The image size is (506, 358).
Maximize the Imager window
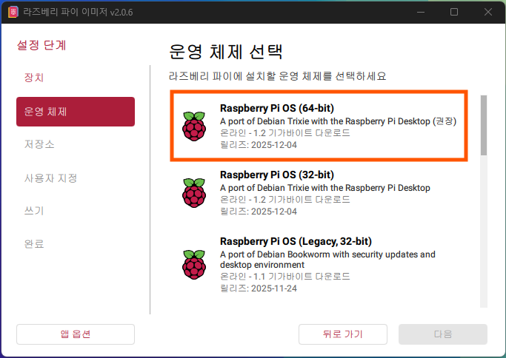(454, 13)
